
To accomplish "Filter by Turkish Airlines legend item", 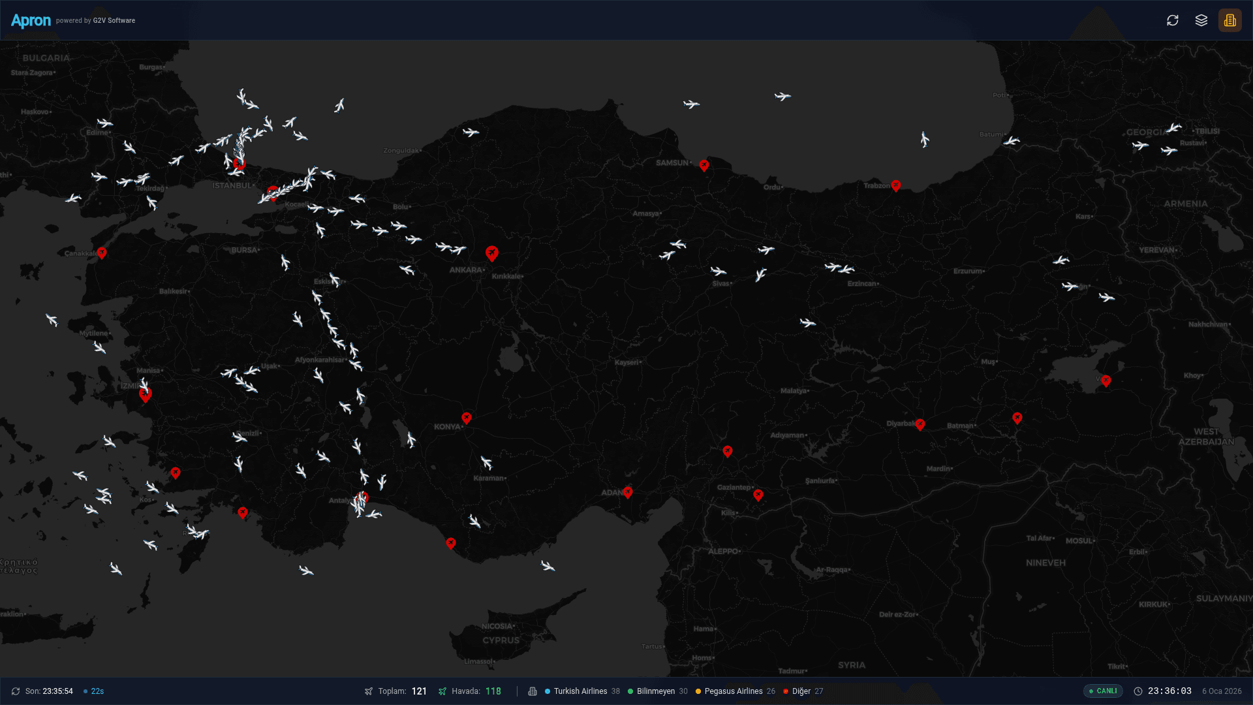I will point(581,691).
